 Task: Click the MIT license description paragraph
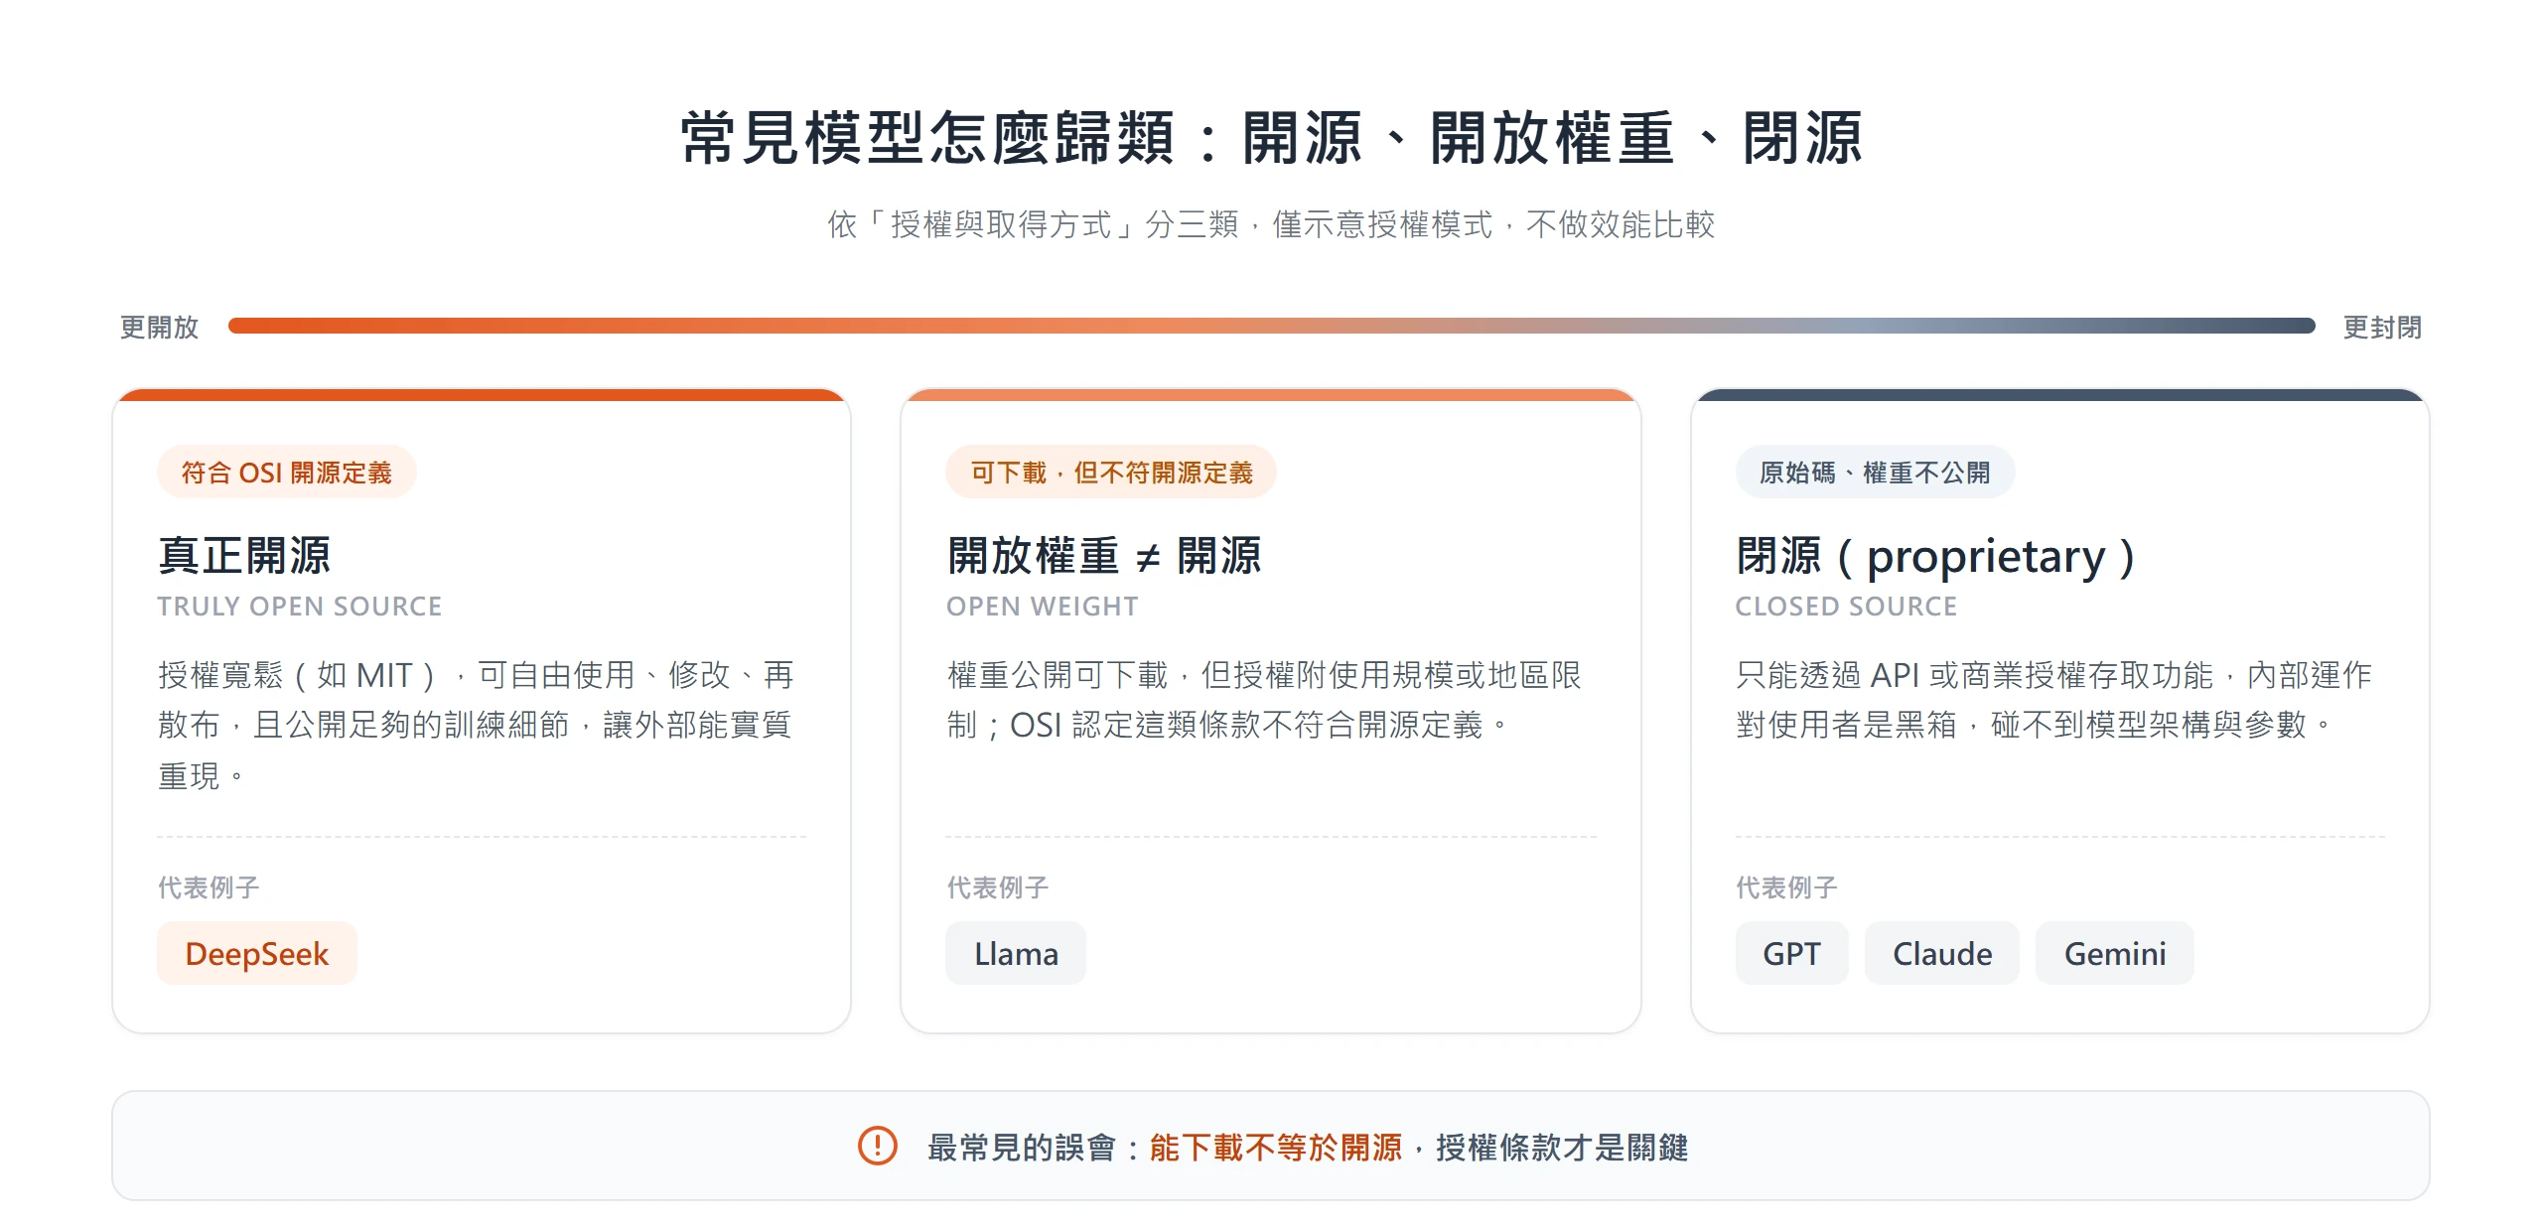[477, 725]
